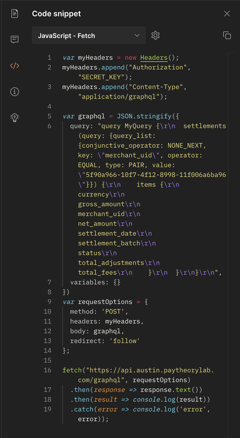Screen dimensions: 240x438
Task: Click line number 16 in the gutter
Action: [47, 370]
